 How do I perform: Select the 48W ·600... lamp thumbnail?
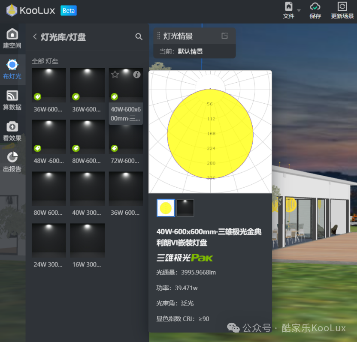pyautogui.click(x=49, y=137)
